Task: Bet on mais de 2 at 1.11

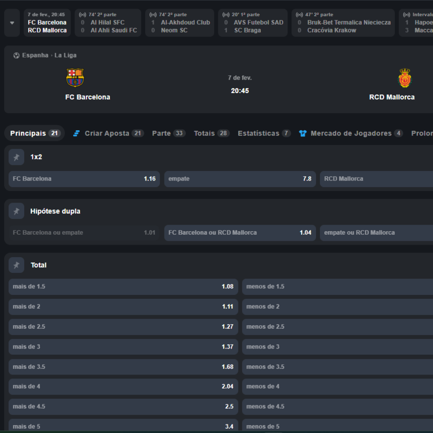Action: click(123, 307)
